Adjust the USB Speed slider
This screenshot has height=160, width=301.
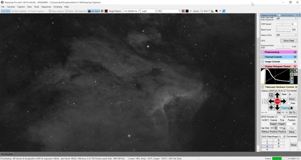283,24
